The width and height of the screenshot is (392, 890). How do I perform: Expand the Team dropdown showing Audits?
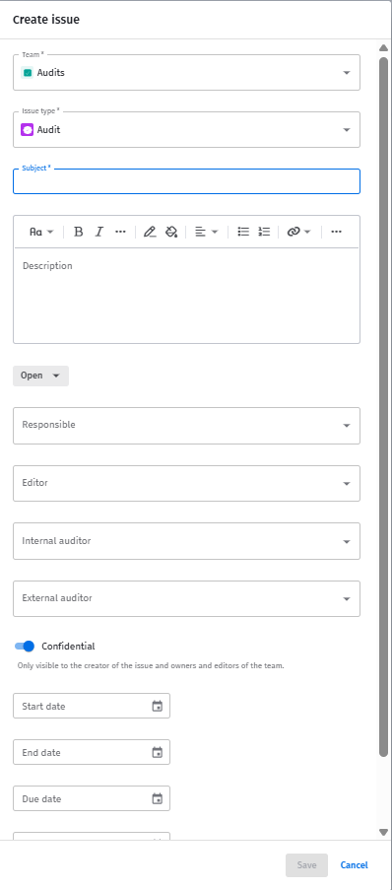pyautogui.click(x=186, y=73)
